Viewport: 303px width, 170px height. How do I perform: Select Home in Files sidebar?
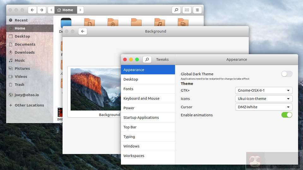[30, 28]
